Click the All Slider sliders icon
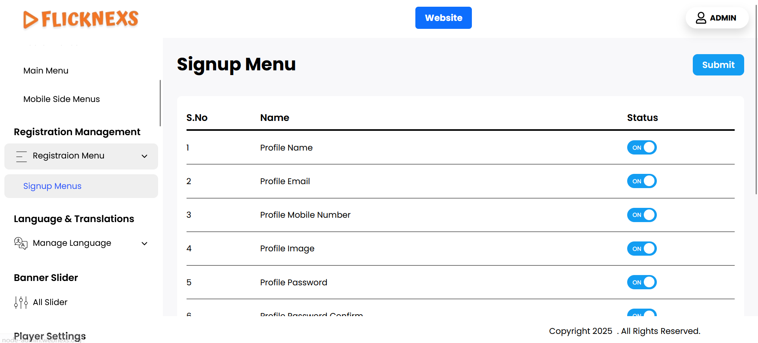758x343 pixels. pyautogui.click(x=21, y=302)
